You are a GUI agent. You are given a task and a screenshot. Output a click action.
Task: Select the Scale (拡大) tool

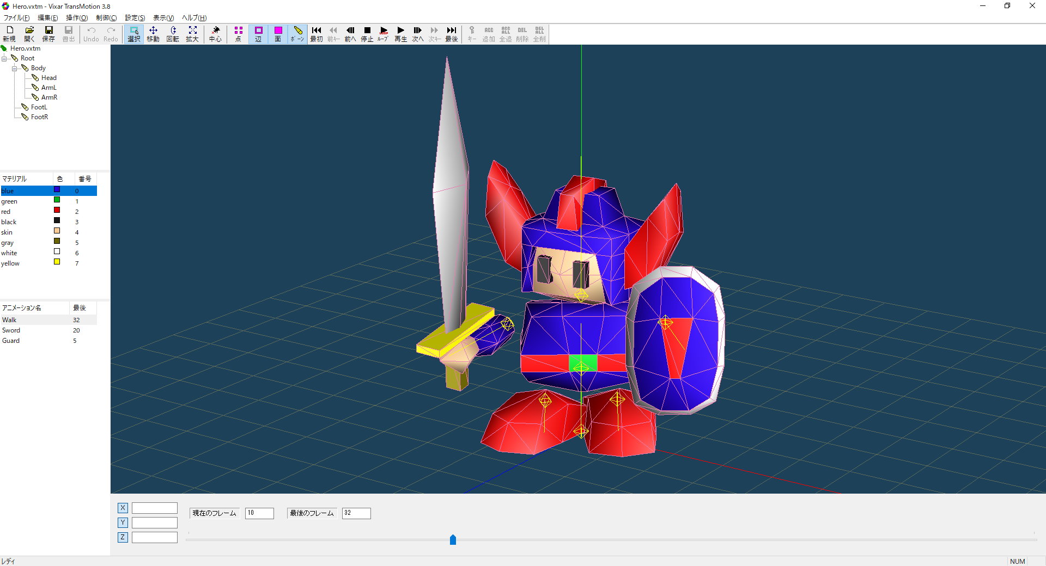pos(192,34)
